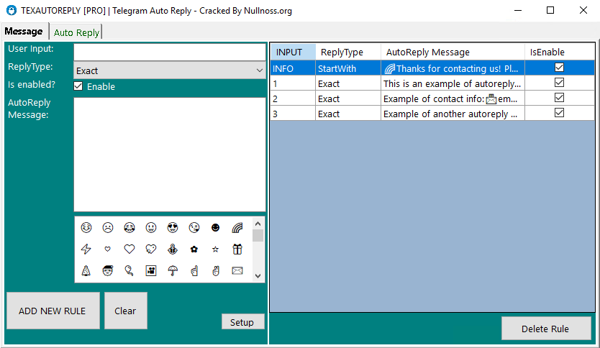Select the input cell labeled 1
Screen dimensions: 600x348
point(293,83)
